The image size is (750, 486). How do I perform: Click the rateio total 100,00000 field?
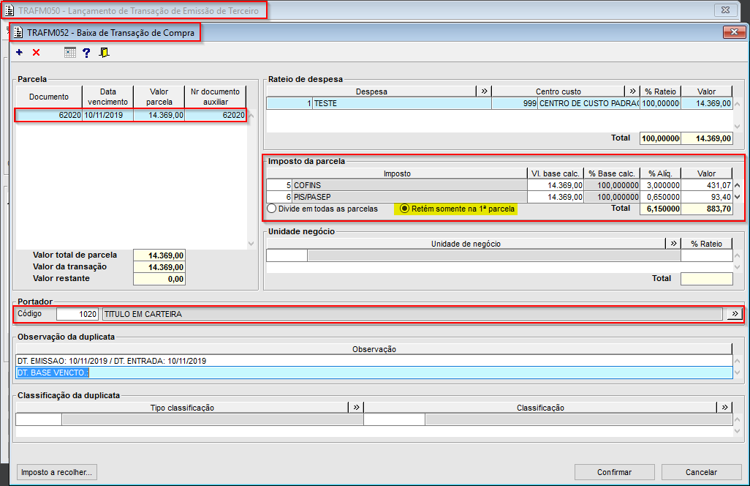tap(661, 138)
